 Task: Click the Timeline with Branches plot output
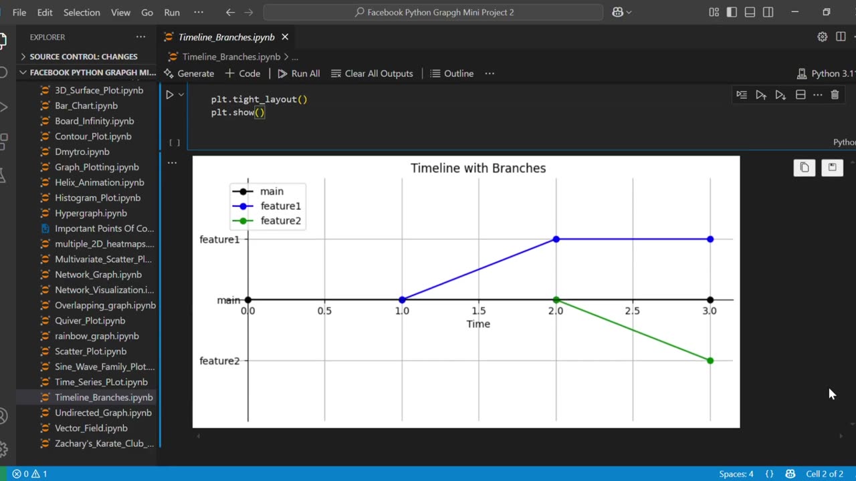pyautogui.click(x=466, y=292)
